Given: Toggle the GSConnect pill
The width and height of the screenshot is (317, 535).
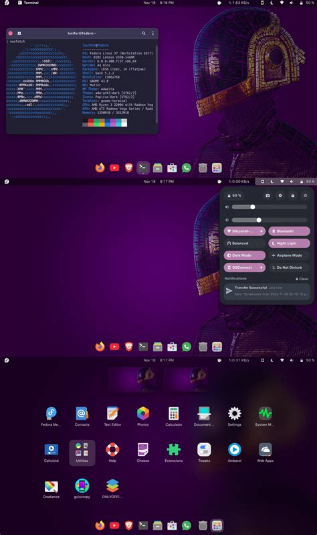Looking at the screenshot, I should pyautogui.click(x=245, y=267).
